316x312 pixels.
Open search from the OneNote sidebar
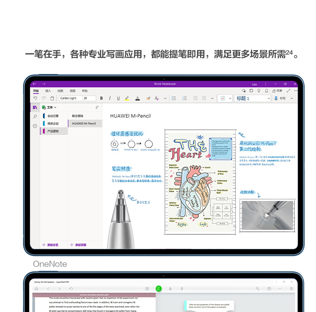(35, 117)
